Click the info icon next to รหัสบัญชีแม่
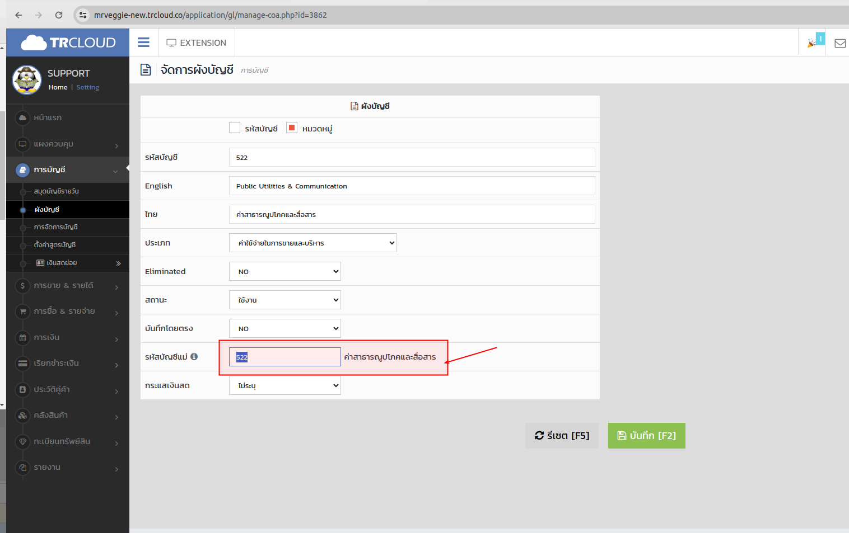The image size is (849, 533). (194, 356)
